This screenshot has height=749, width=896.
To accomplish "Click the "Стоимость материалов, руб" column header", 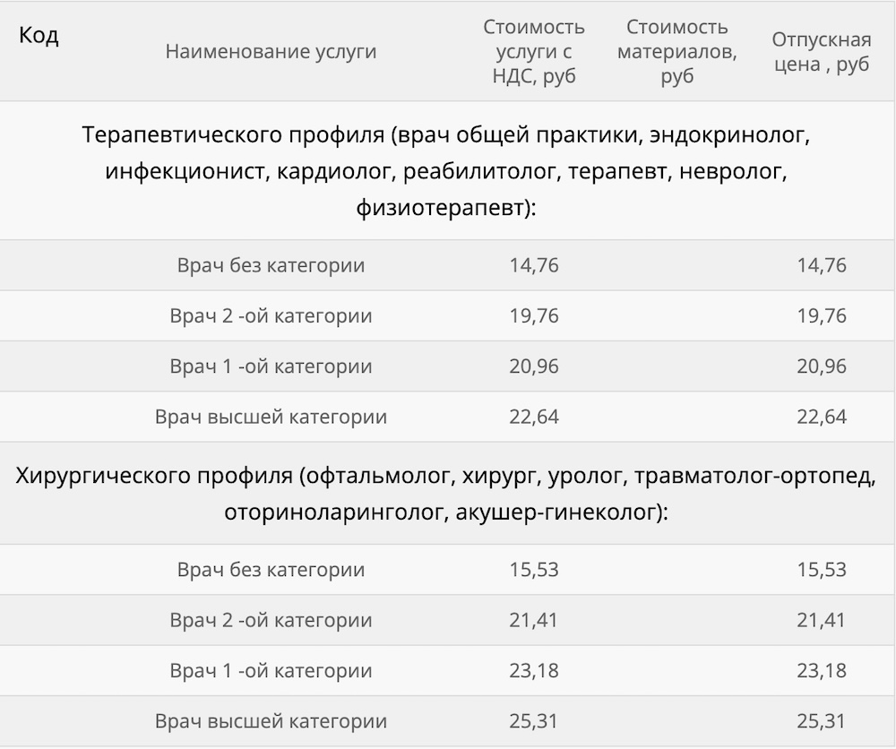I will 677,52.
